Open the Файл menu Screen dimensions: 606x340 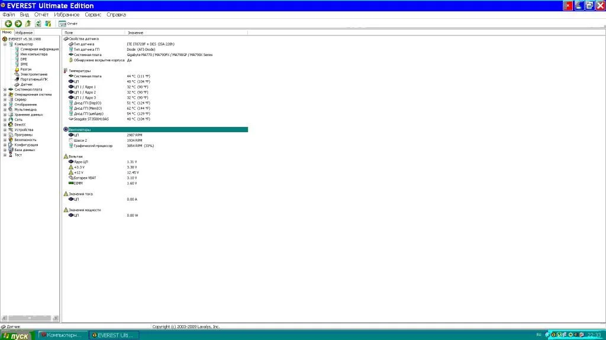(8, 15)
